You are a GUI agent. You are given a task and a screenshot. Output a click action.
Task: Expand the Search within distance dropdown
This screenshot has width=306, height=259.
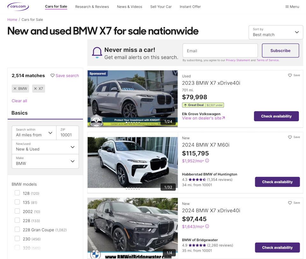(34, 133)
